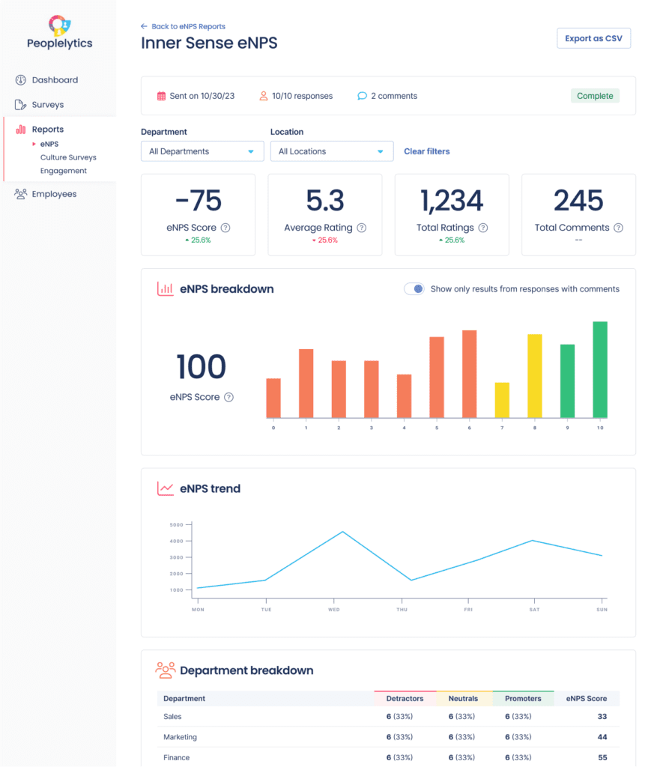The height and width of the screenshot is (767, 657).
Task: Export the report as CSV
Action: pyautogui.click(x=593, y=37)
